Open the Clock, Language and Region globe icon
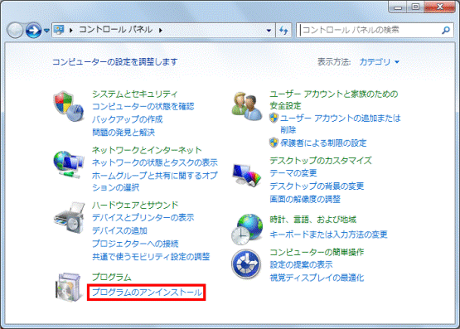The width and height of the screenshot is (460, 329). coord(247,230)
